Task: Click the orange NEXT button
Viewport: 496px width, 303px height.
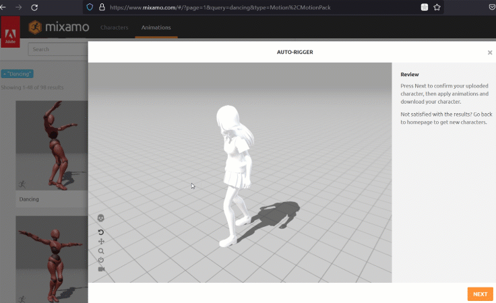Action: pos(480,294)
